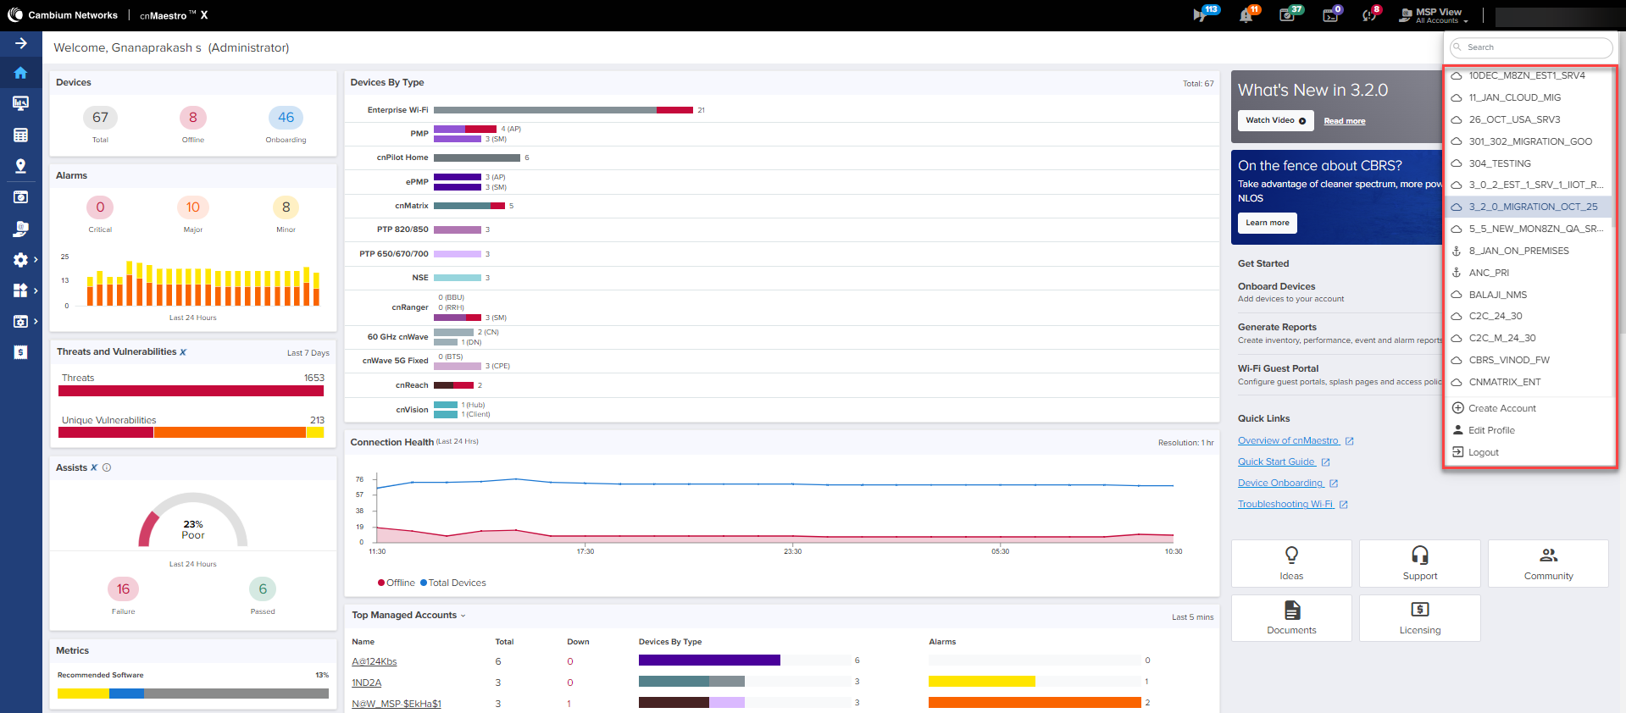The height and width of the screenshot is (713, 1626).
Task: Open MSP View All Accounts dropdown
Action: click(1435, 15)
